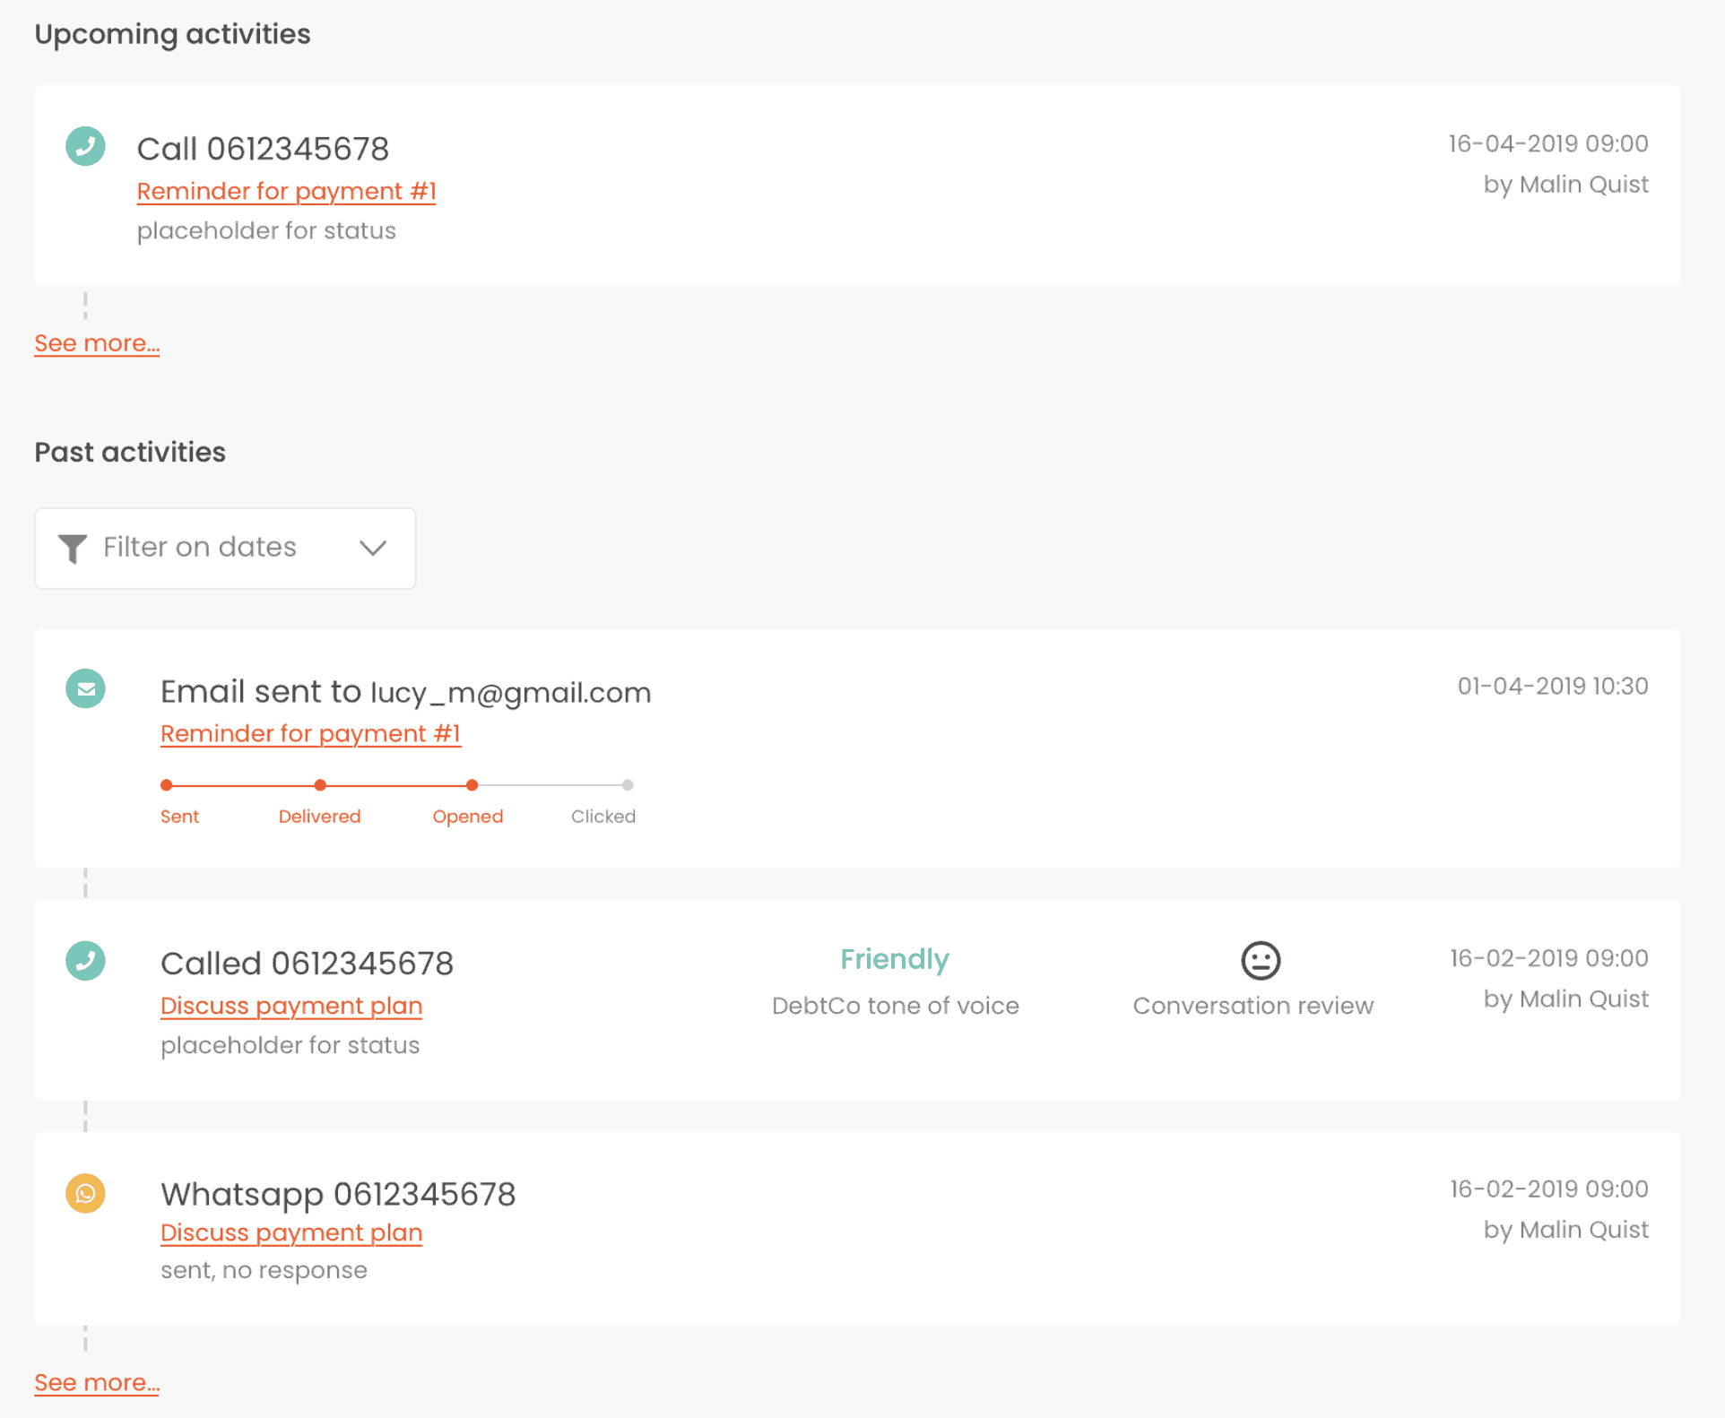Open Discuss payment plan under Called
The width and height of the screenshot is (1725, 1418).
(291, 1007)
